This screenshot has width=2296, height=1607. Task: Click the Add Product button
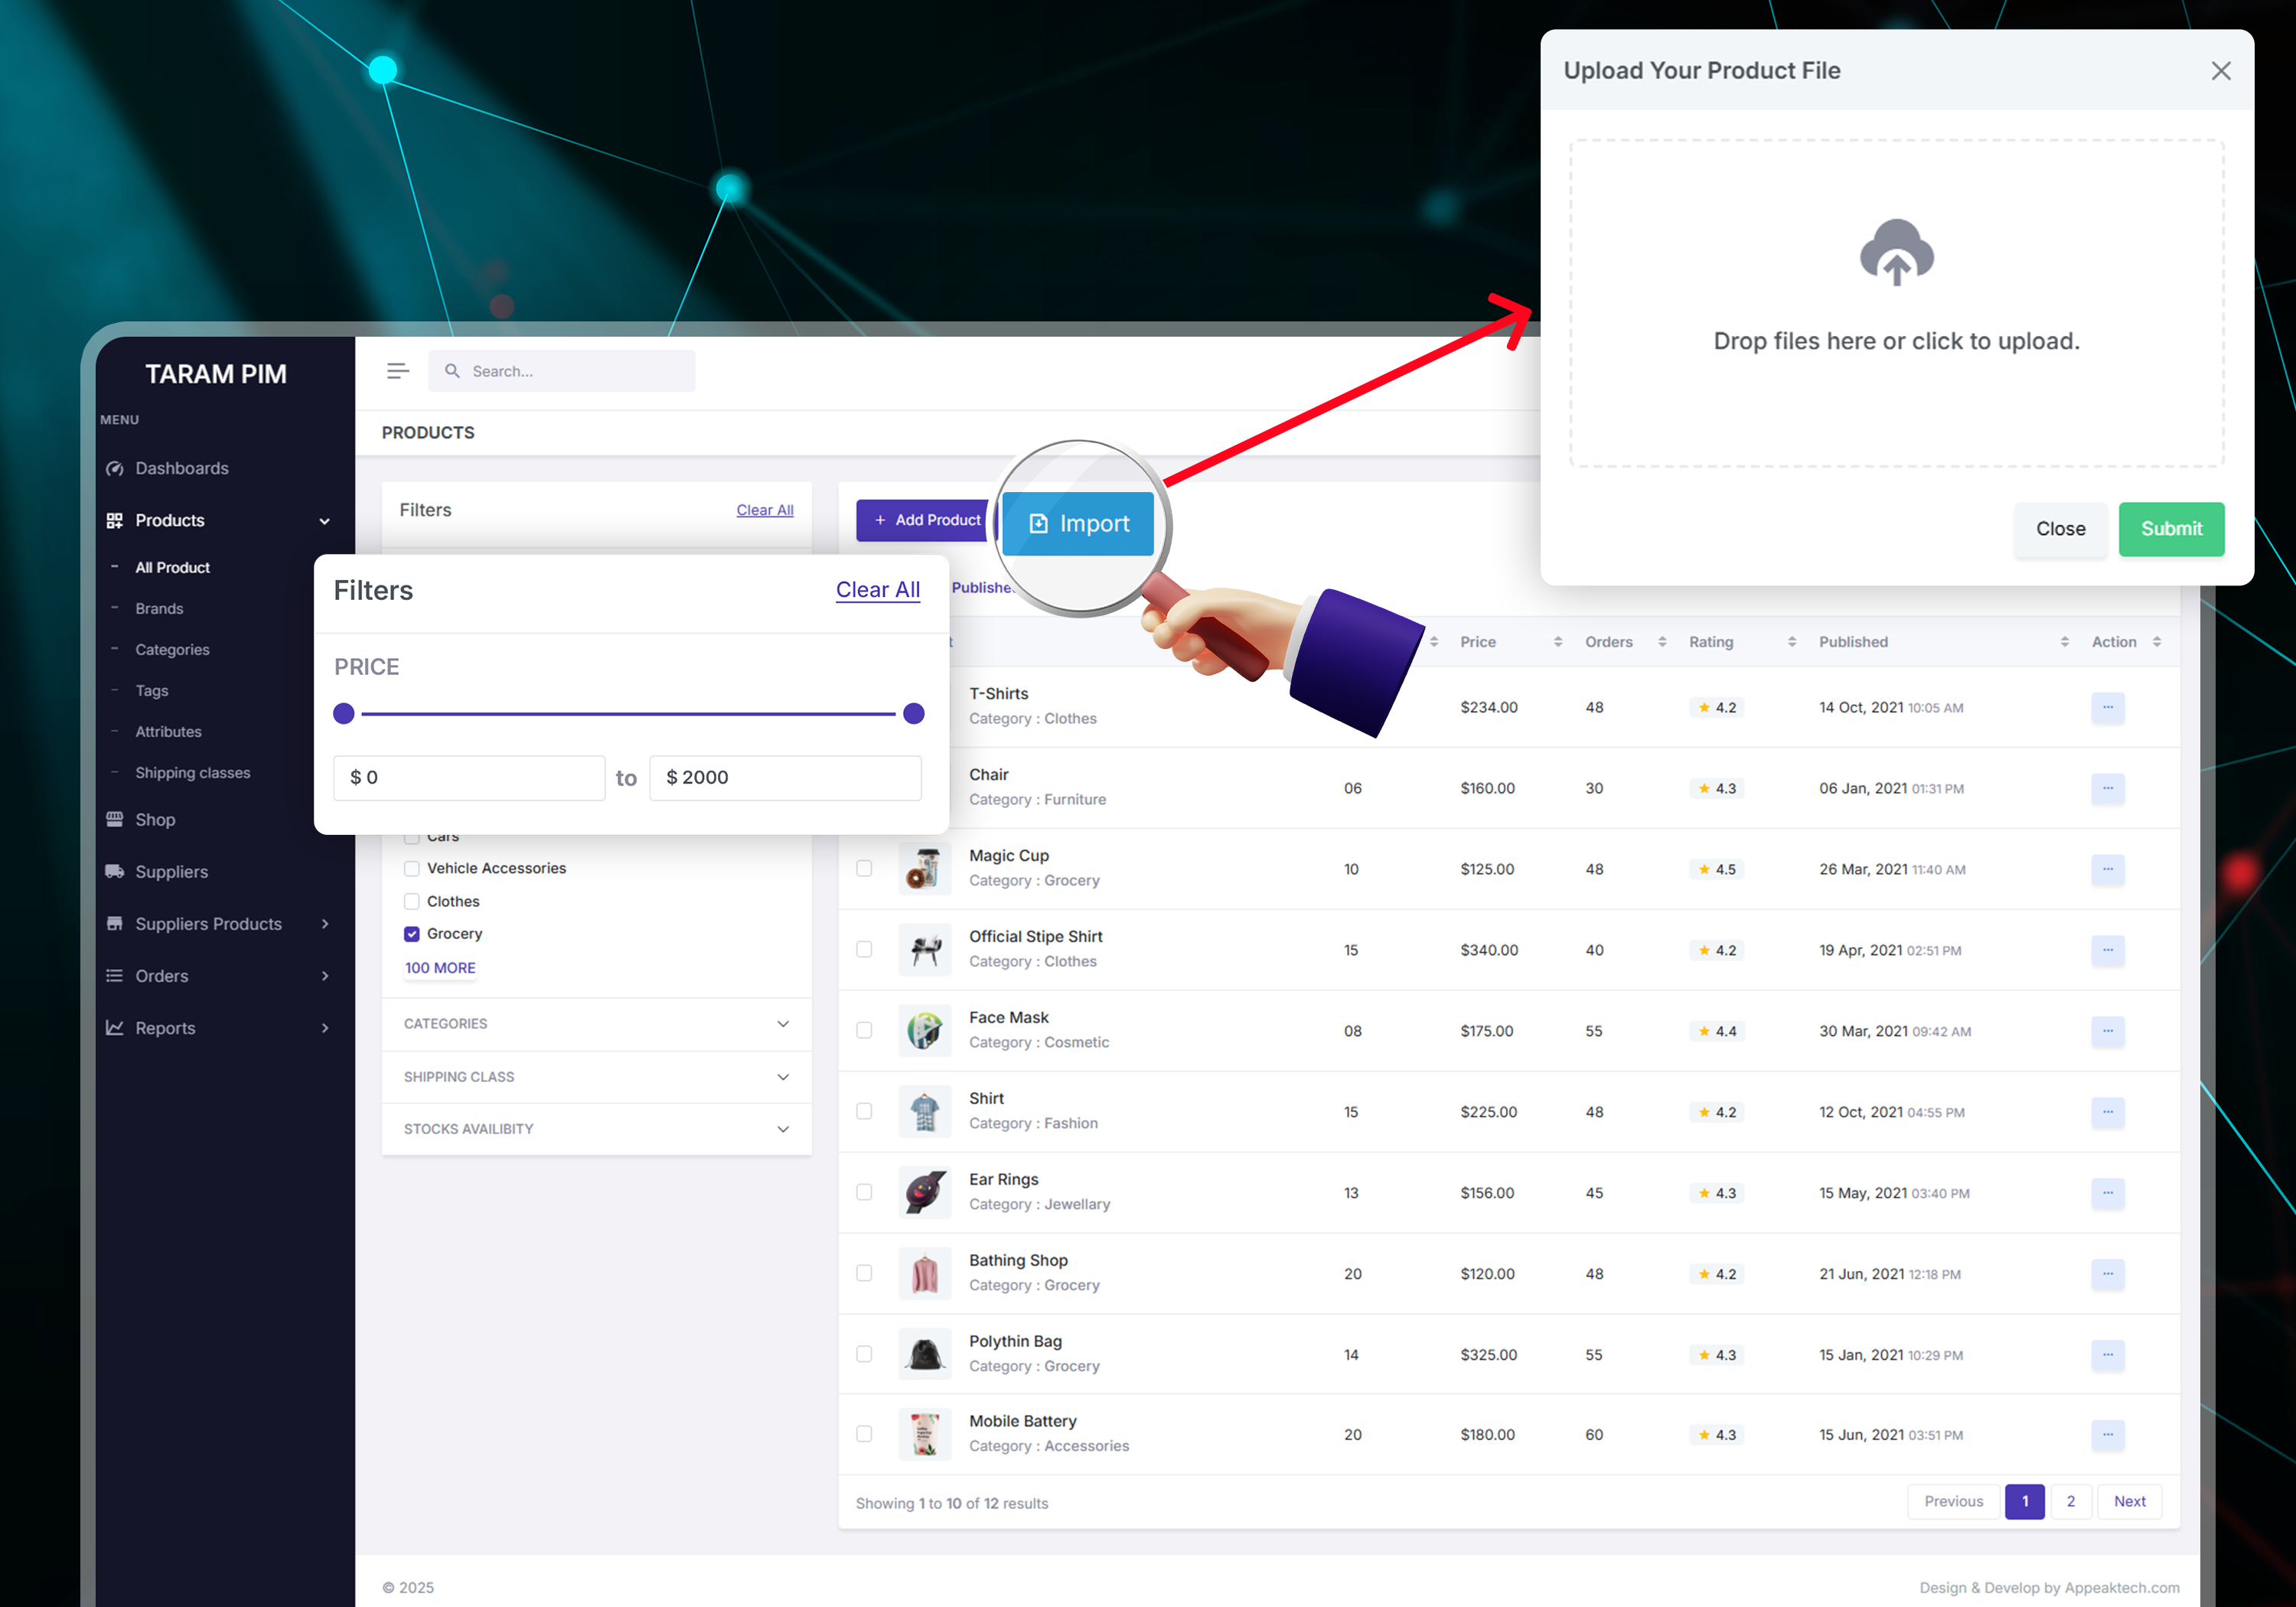tap(925, 520)
